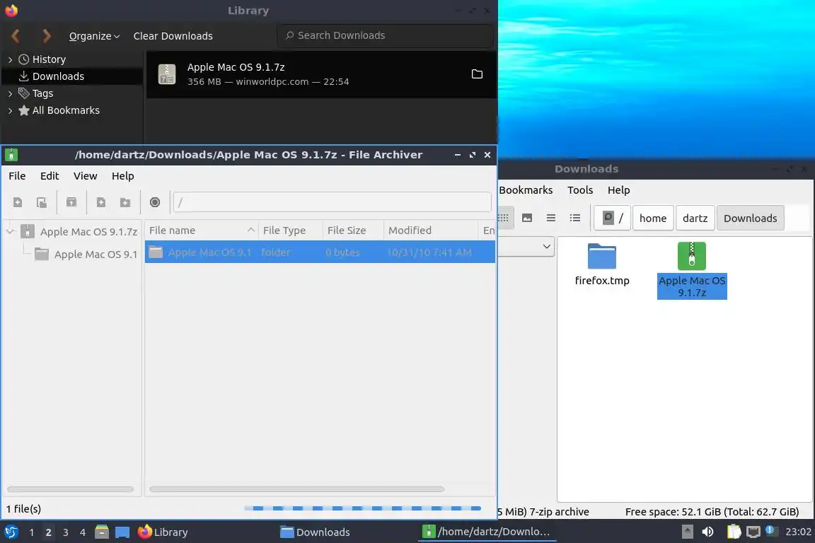Open the Bookmarks menu in Downloads manager
The image size is (815, 543).
tap(526, 190)
